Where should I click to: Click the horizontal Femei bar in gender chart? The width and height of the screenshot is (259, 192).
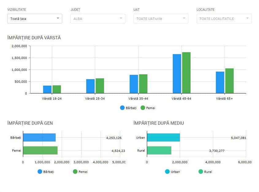pyautogui.click(x=40, y=151)
